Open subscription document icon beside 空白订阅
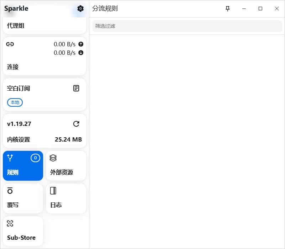The width and height of the screenshot is (285, 249). tap(76, 88)
